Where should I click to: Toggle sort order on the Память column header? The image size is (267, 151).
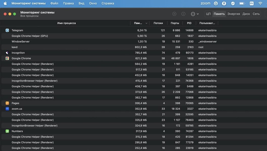click(x=140, y=23)
